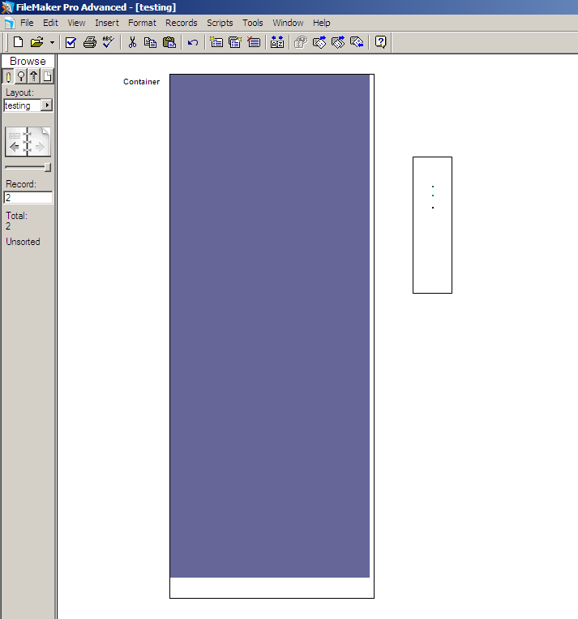
Task: Click the record navigation slider handle
Action: coord(47,167)
